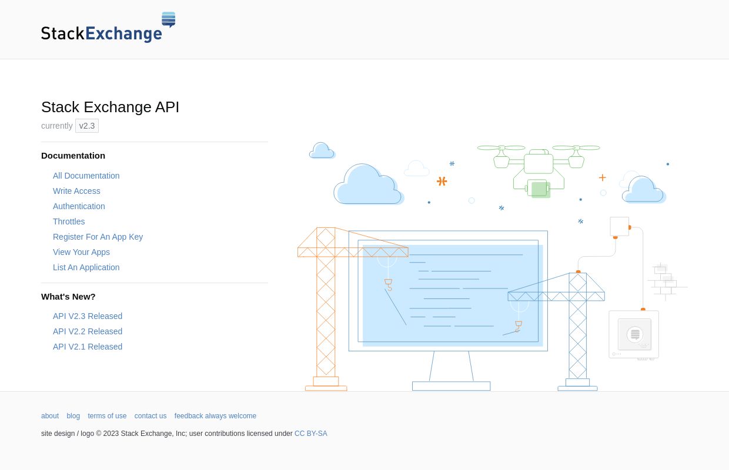Open the Write Access page
This screenshot has width=729, height=470.
coord(76,191)
